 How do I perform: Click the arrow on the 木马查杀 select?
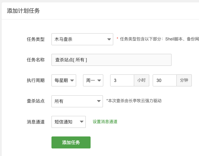click(109, 39)
